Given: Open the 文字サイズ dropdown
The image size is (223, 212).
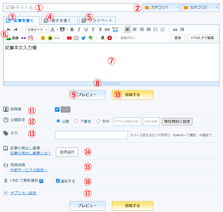Looking at the screenshot, I should [x=37, y=29].
